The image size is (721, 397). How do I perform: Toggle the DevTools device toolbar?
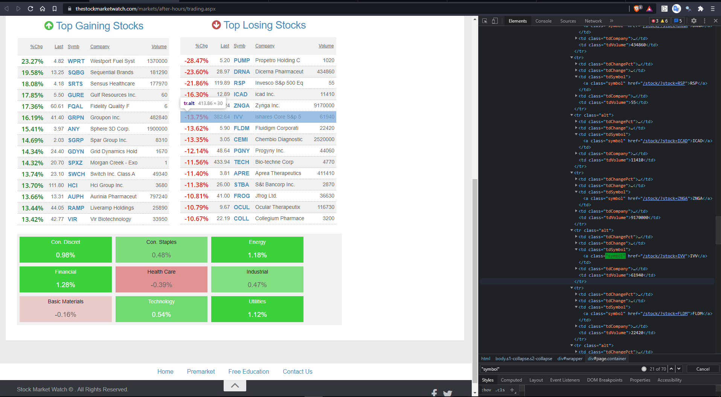[495, 21]
